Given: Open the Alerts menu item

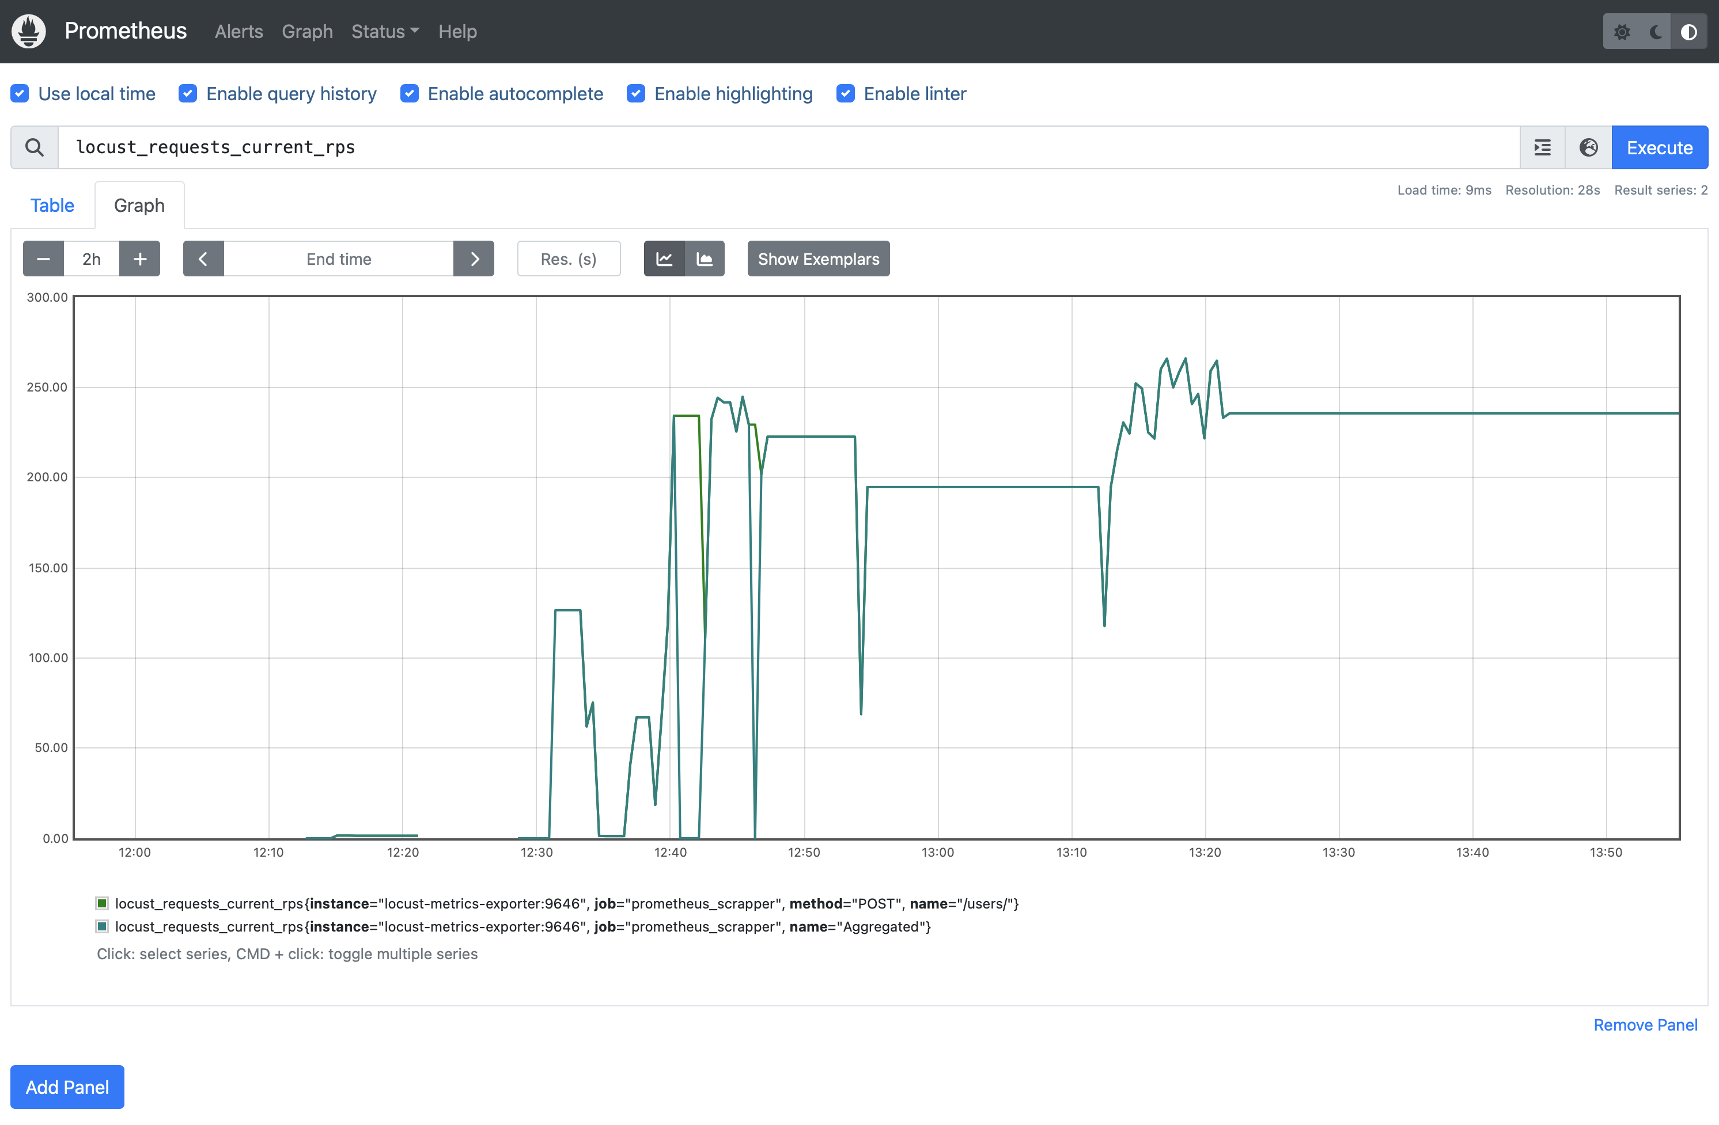Looking at the screenshot, I should click(x=238, y=32).
